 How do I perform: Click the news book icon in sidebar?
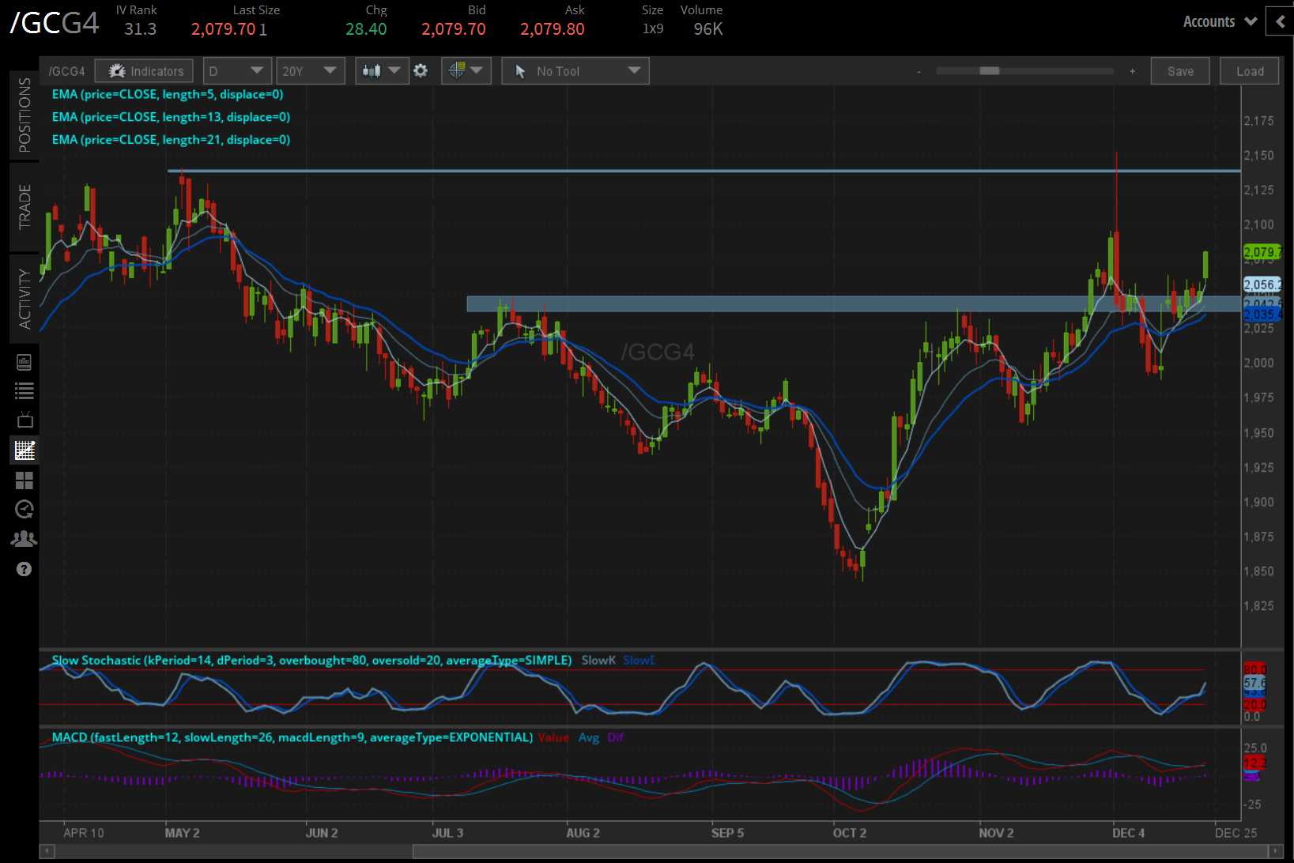(x=25, y=362)
